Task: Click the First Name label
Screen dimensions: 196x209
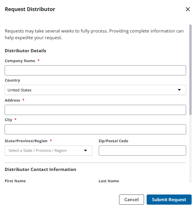Action: pyautogui.click(x=15, y=181)
